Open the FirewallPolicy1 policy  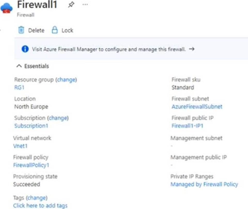[x=31, y=165]
